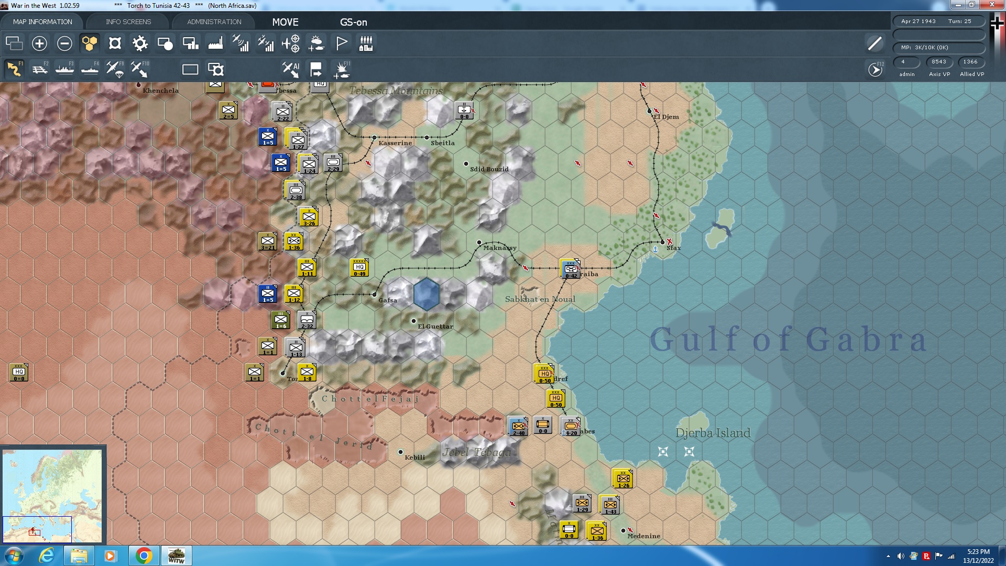Select air transport paradrop mode (F9)

115,69
